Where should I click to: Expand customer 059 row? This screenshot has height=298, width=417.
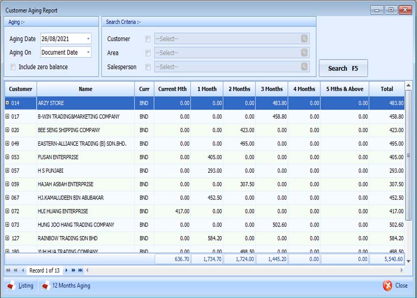point(8,184)
